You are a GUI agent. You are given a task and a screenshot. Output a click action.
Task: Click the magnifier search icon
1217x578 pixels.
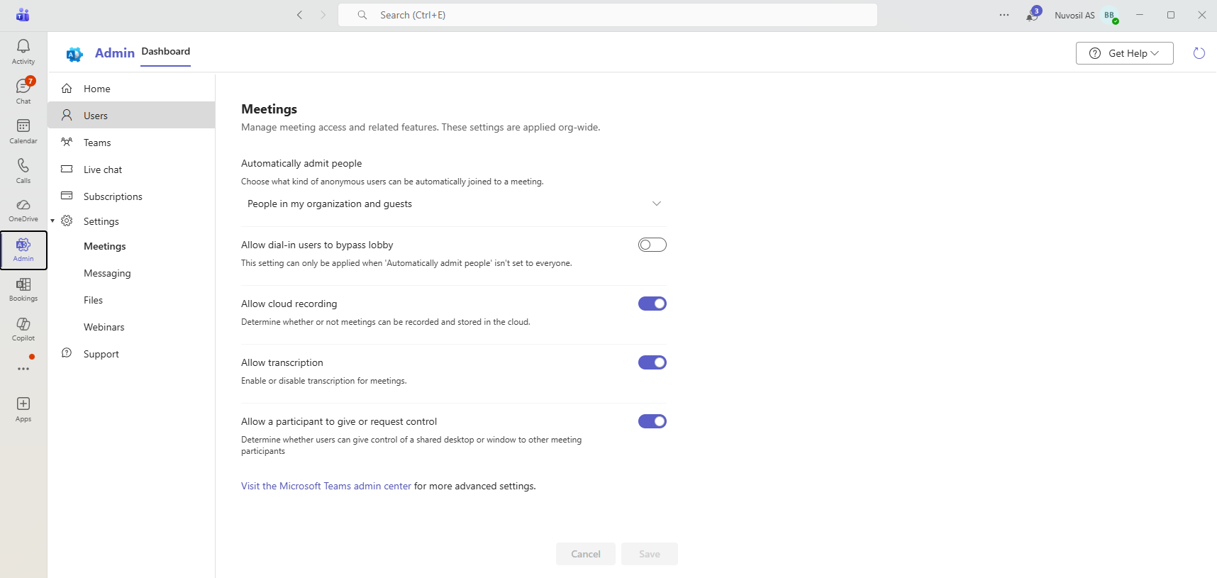362,15
